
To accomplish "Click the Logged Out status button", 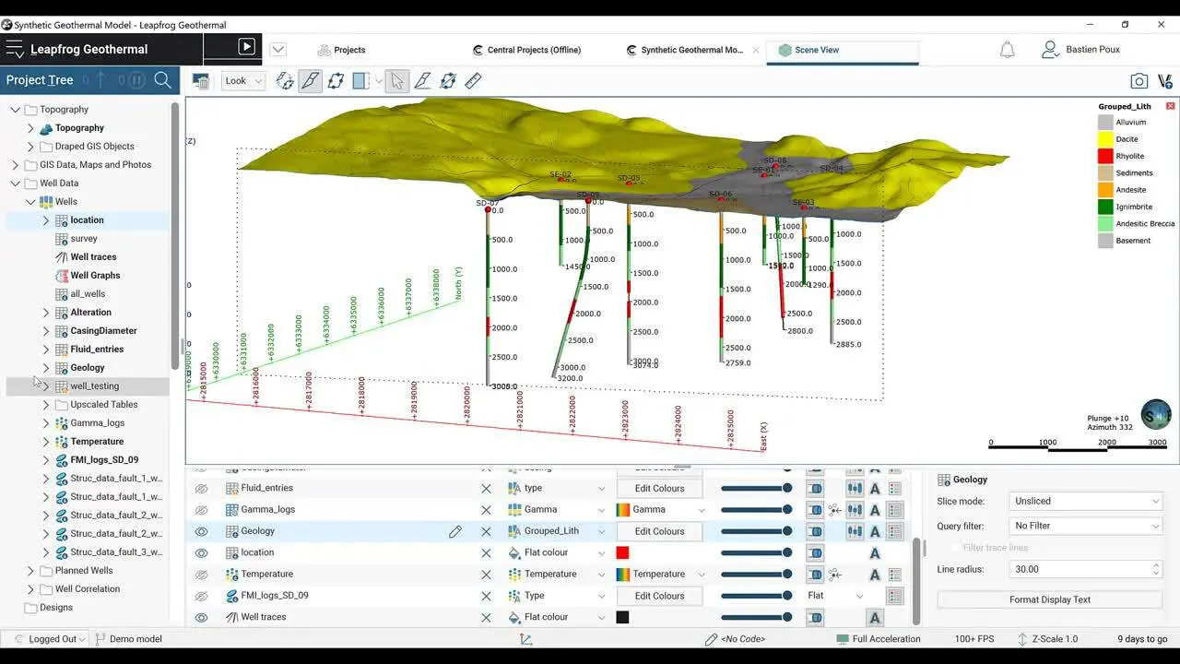I will click(50, 639).
